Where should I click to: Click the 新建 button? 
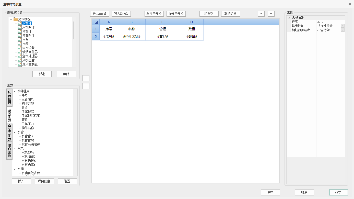point(42,74)
